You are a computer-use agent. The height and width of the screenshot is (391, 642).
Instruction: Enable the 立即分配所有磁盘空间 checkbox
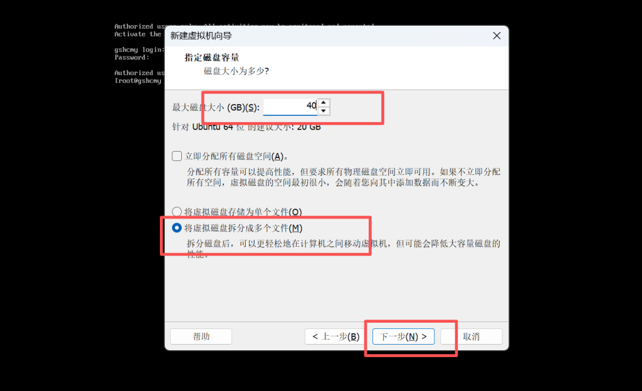tap(177, 156)
